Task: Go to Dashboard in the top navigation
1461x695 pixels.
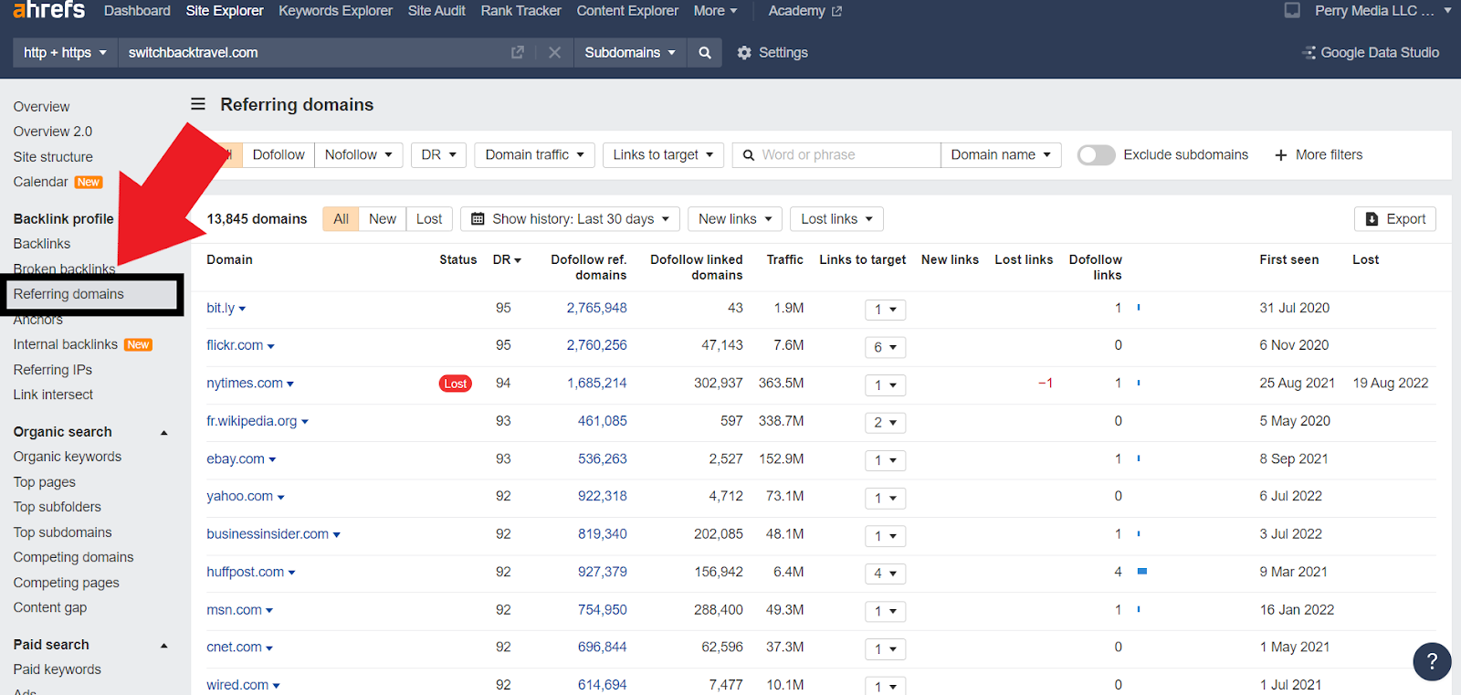Action: coord(137,11)
